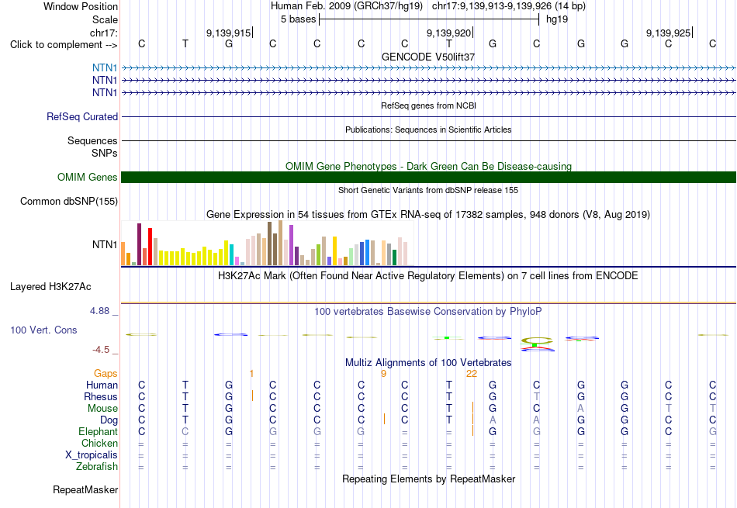Select the Sequences track label
737x508 pixels.
[92, 140]
